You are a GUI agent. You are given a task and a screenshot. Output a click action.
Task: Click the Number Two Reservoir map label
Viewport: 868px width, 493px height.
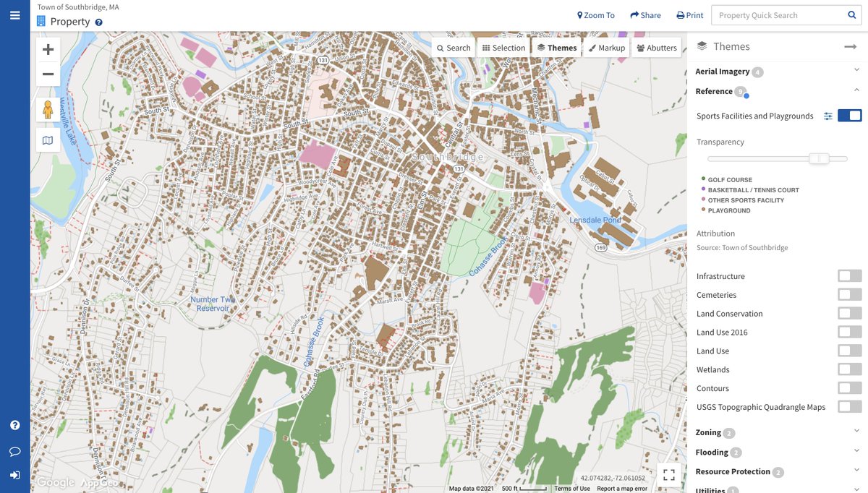point(213,304)
